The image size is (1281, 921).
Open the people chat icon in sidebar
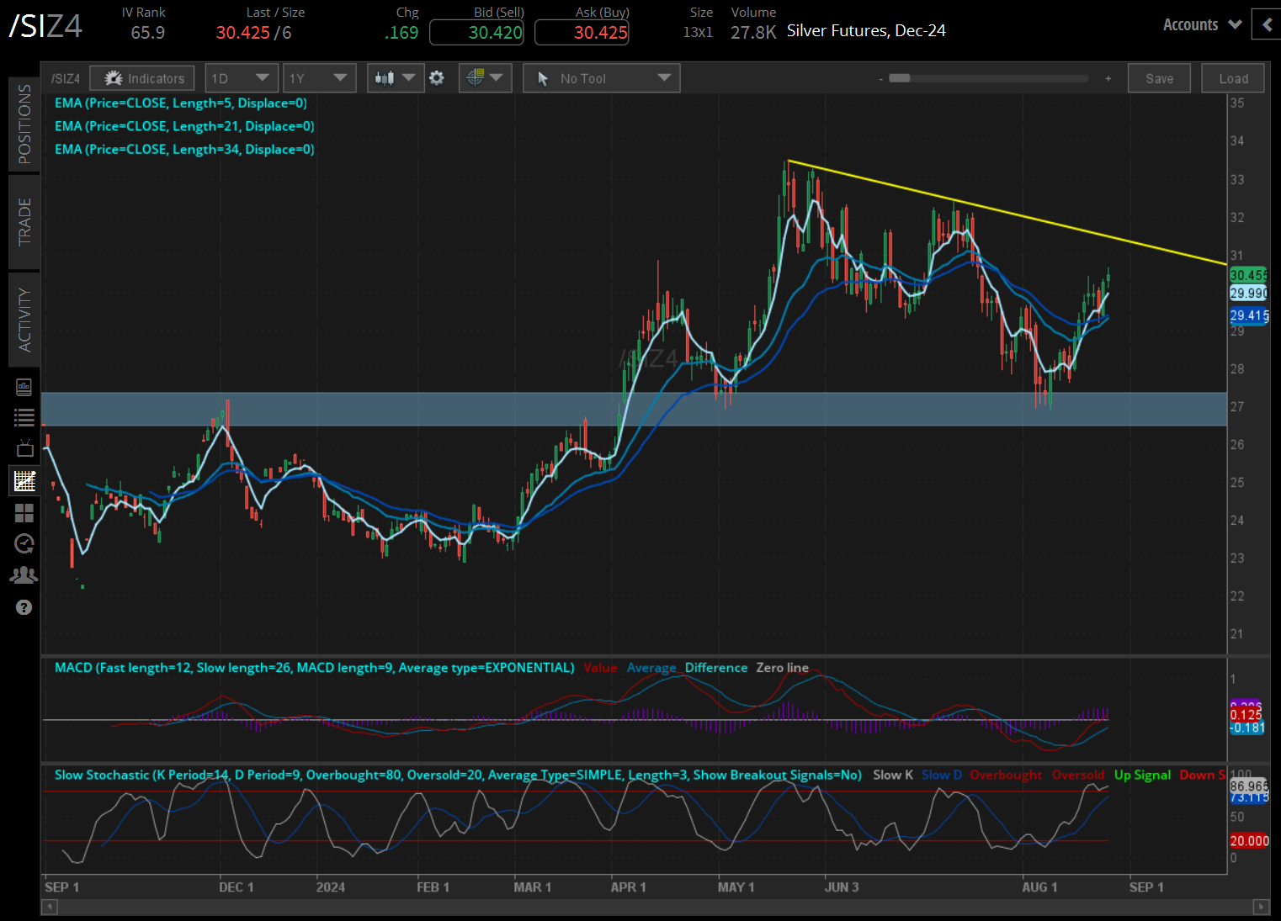point(24,575)
